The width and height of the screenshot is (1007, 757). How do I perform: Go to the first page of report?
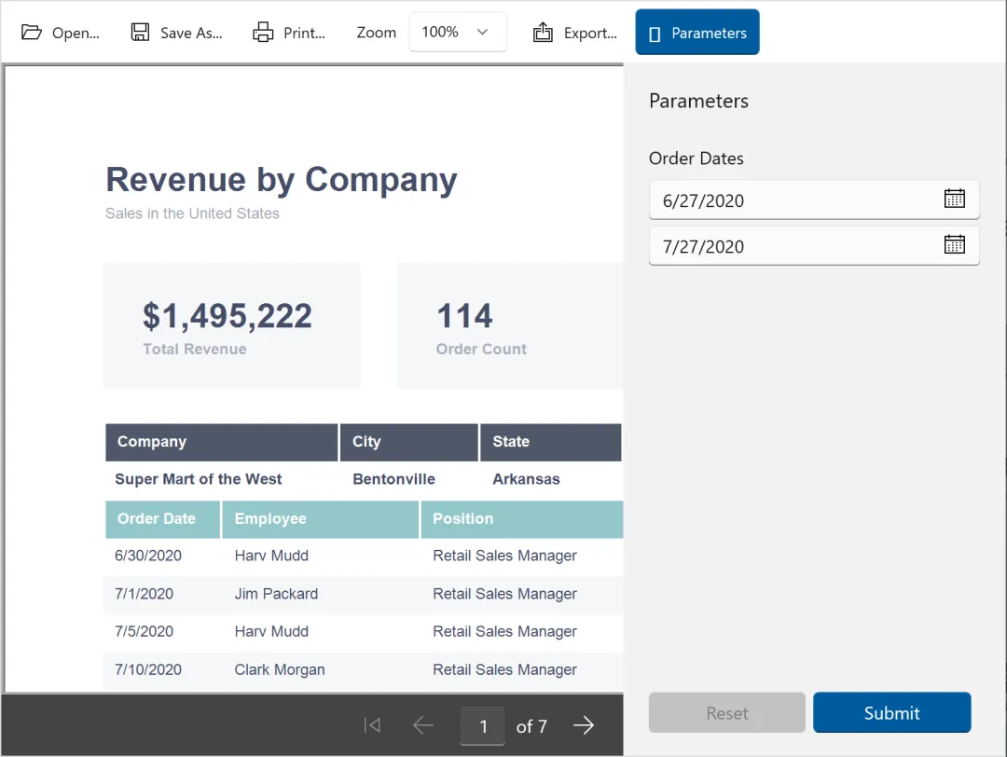(372, 725)
